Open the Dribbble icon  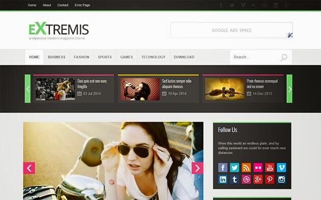pyautogui.click(x=246, y=179)
